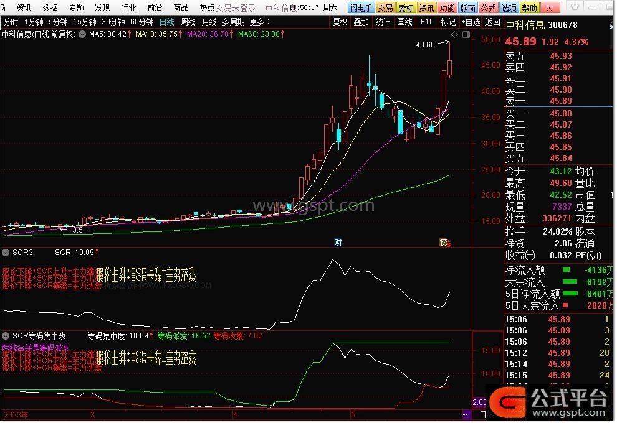The image size is (617, 423).
Task: Open the 委标 toolbar button
Action: tap(406, 8)
